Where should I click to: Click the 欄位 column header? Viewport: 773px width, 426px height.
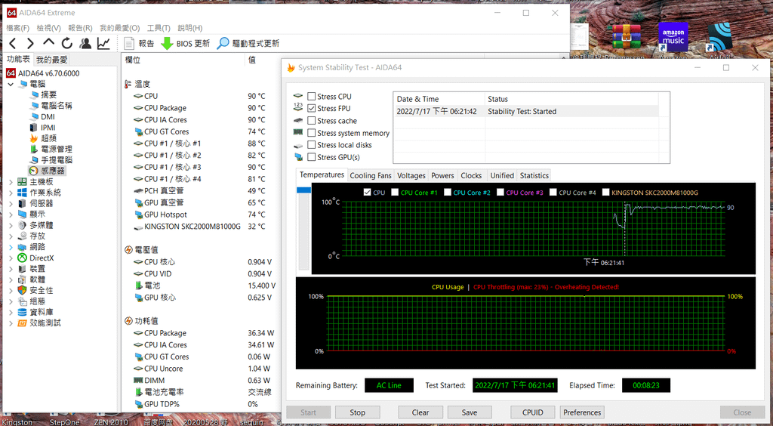183,60
